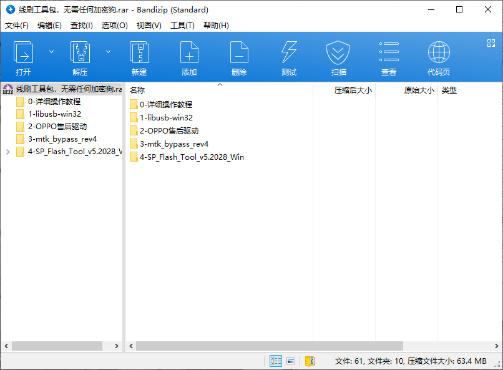Select 1-libusb-win32 in the left tree

[54, 114]
